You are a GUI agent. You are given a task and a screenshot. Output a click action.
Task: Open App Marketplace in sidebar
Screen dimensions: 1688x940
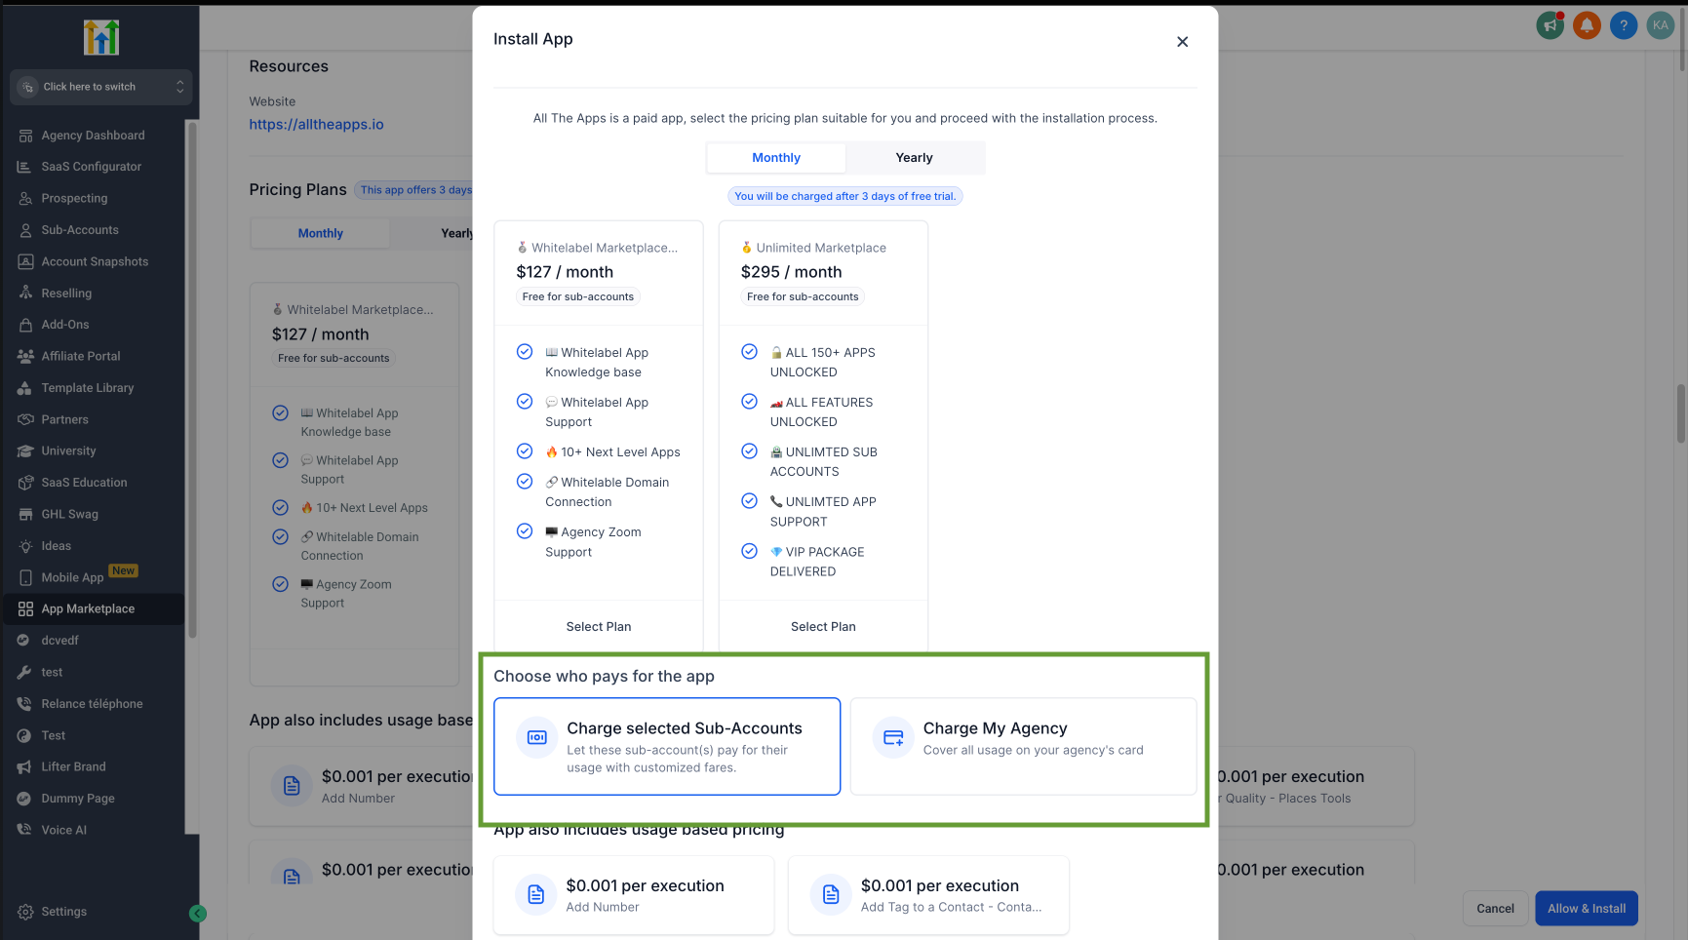pyautogui.click(x=88, y=609)
